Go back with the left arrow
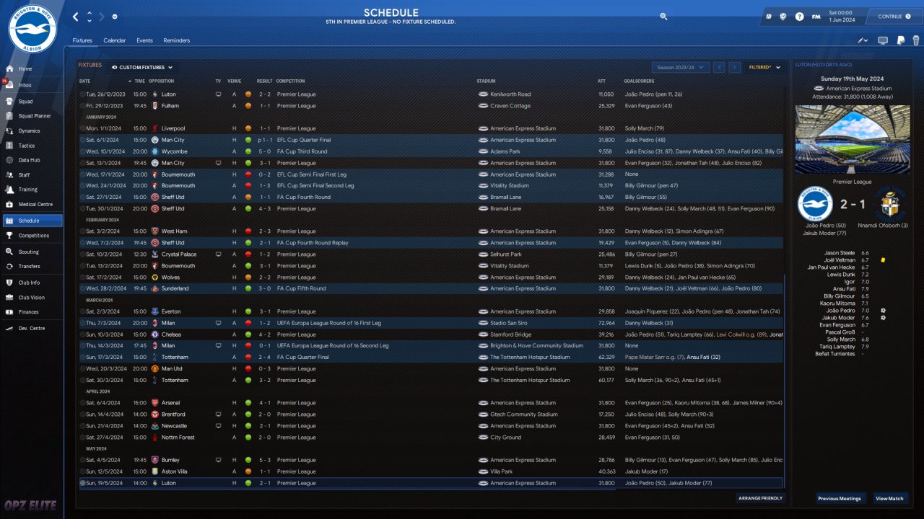This screenshot has width=924, height=519. click(x=76, y=17)
